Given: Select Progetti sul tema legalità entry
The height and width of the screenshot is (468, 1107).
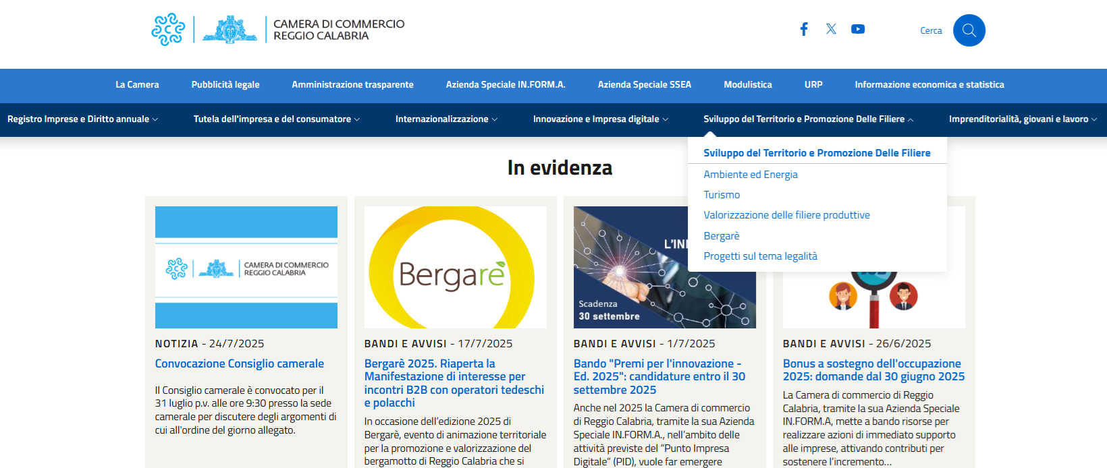Looking at the screenshot, I should pyautogui.click(x=760, y=256).
